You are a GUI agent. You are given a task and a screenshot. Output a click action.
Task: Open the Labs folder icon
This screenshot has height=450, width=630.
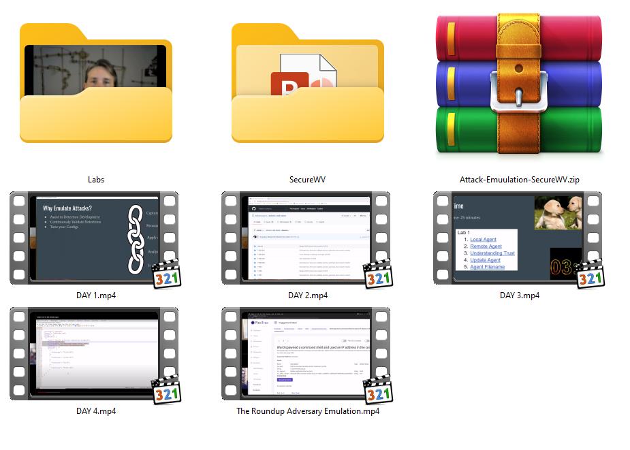point(95,85)
